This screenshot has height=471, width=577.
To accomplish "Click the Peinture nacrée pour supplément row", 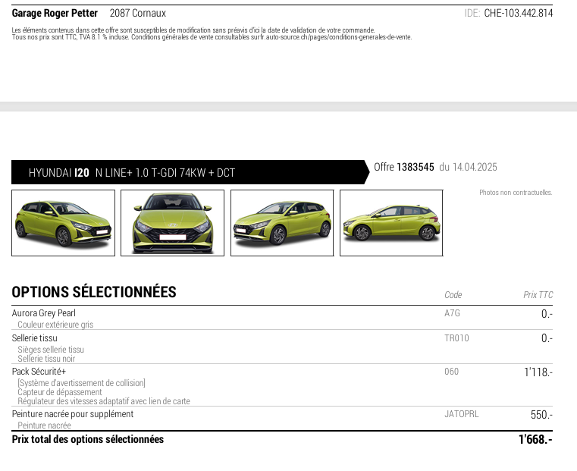I will click(73, 414).
